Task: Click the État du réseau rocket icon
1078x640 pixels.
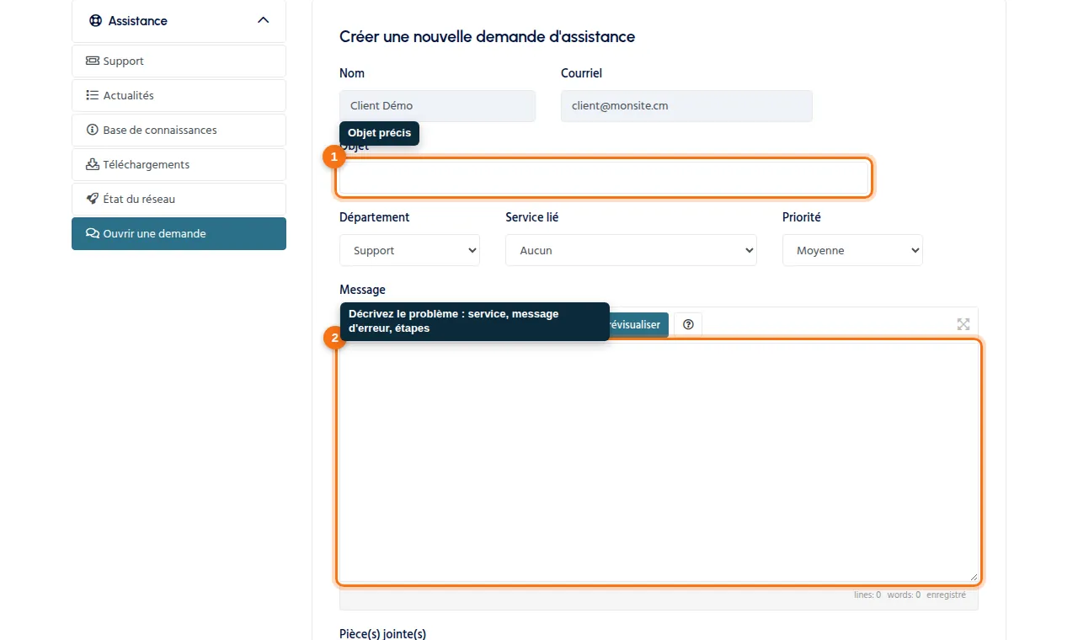Action: [93, 199]
